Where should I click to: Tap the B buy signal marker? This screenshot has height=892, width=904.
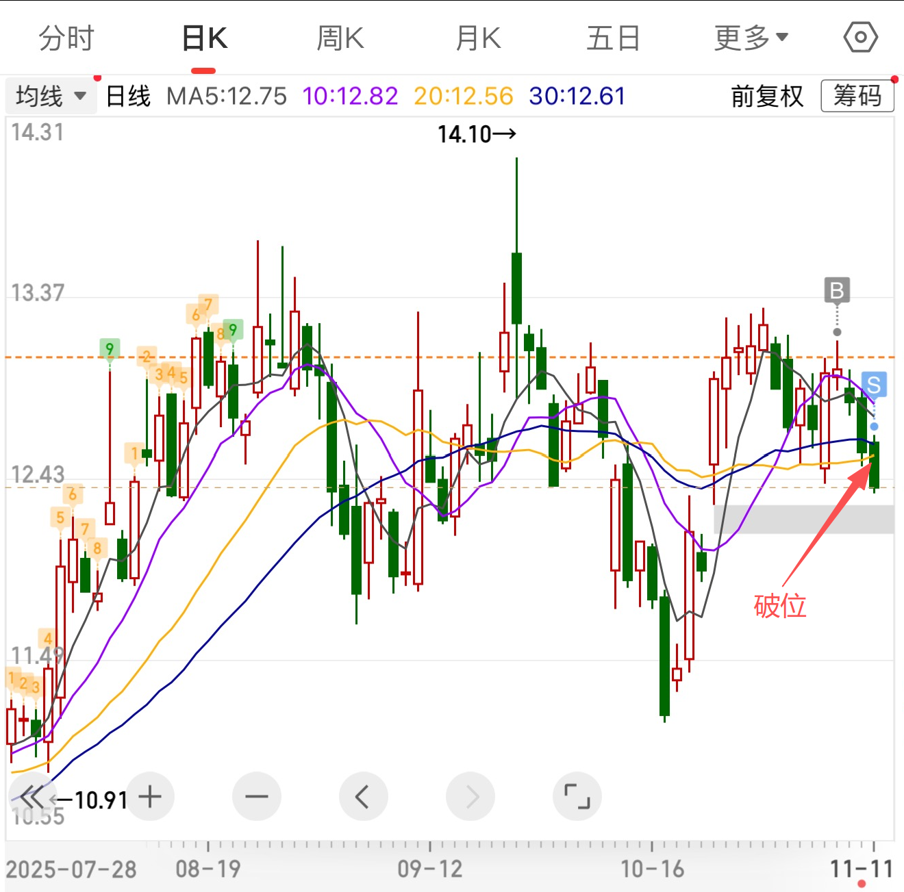tap(836, 291)
